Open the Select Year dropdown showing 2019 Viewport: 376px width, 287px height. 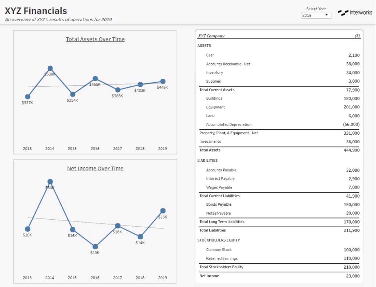pos(316,15)
